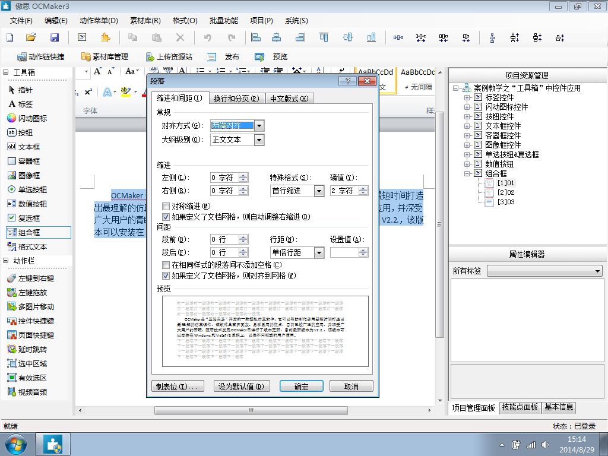Click the save floppy disk icon
This screenshot has width=608, height=456.
[x=55, y=37]
